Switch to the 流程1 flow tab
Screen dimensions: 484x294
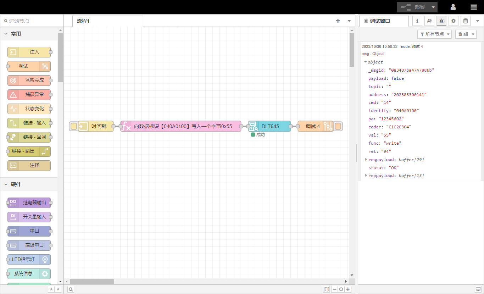click(x=84, y=21)
